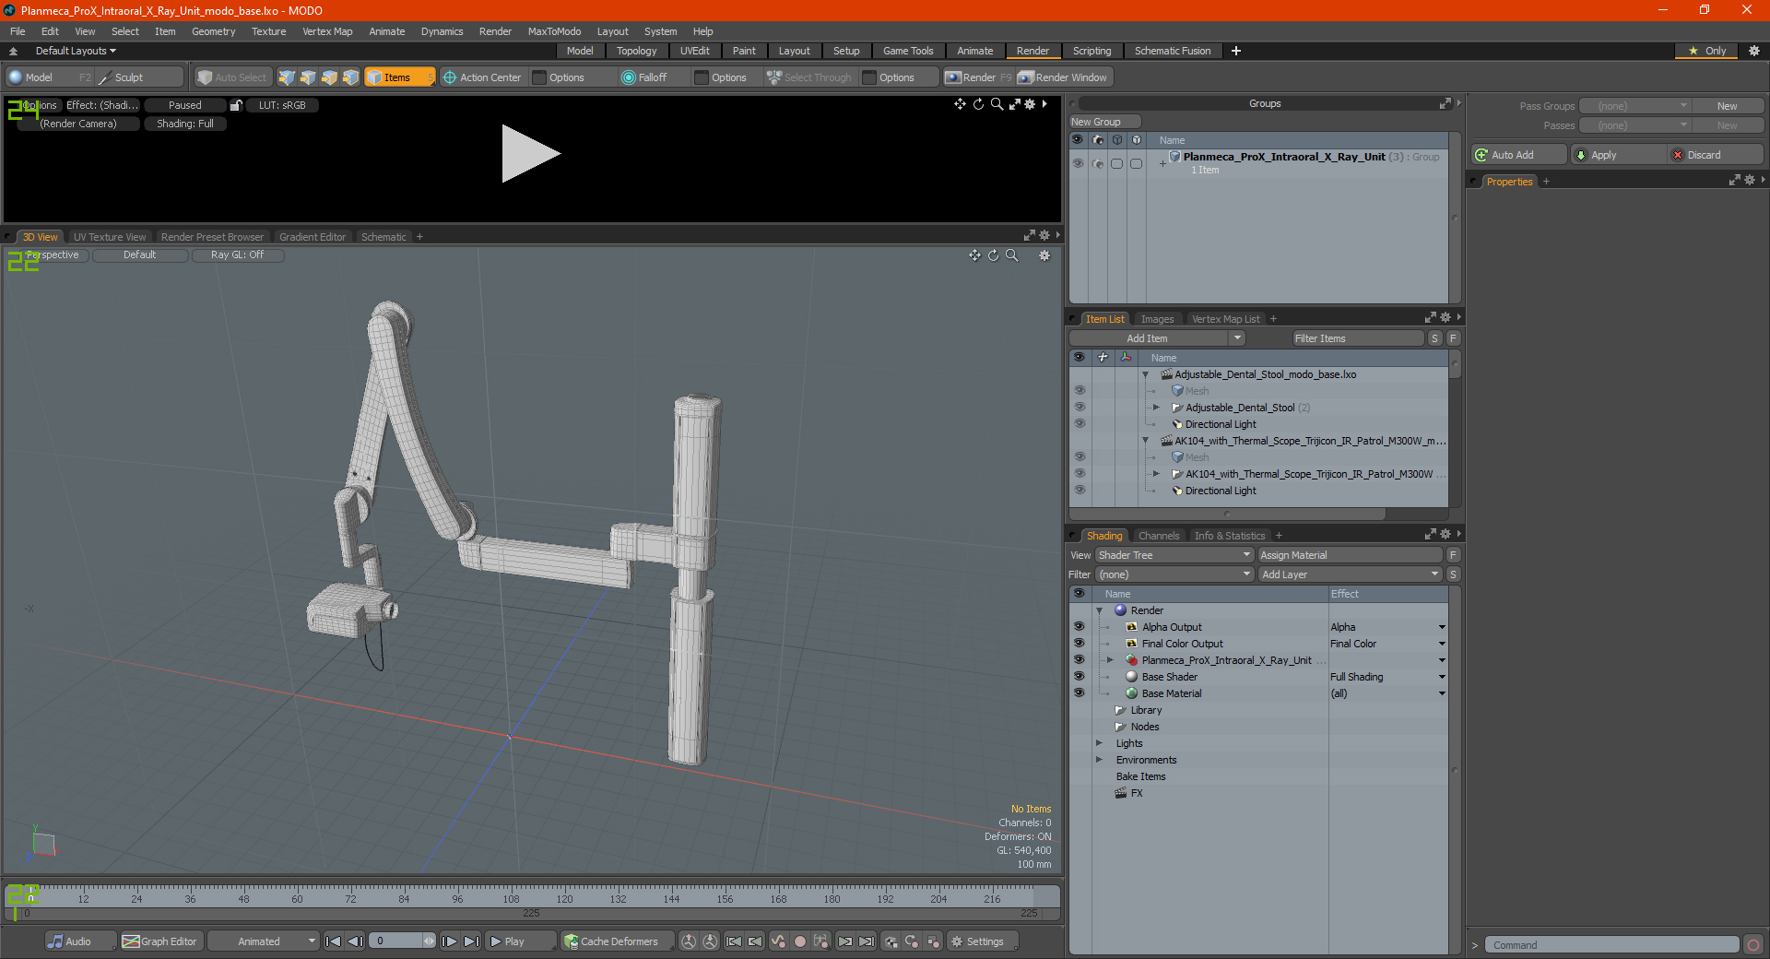Click the Discard button

[x=1717, y=155]
